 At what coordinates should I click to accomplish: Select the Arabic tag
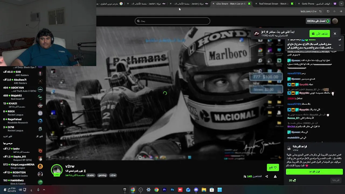[91, 175]
